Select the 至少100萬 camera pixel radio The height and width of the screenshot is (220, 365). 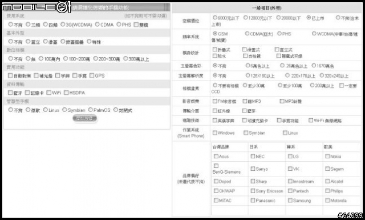(x=280, y=85)
